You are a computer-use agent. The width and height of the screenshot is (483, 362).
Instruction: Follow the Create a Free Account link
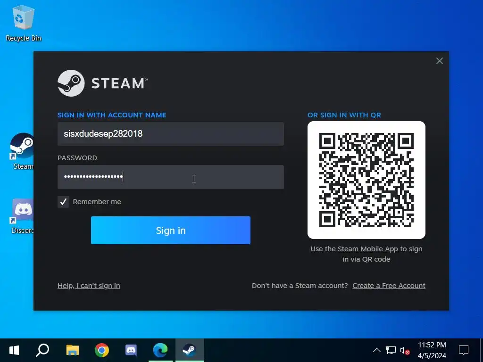click(389, 286)
